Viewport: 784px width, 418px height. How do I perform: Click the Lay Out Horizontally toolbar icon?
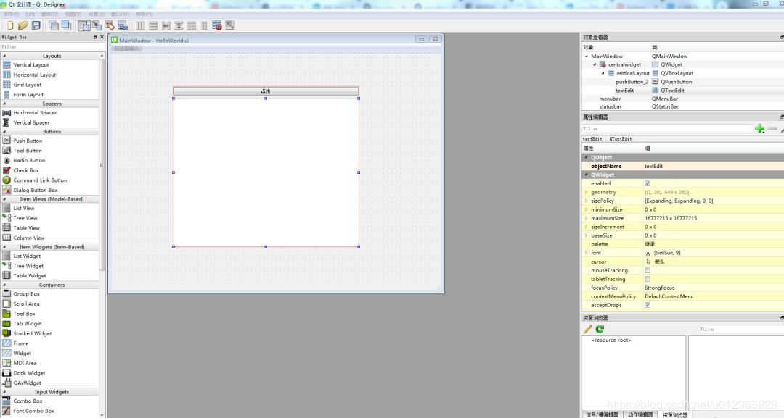pos(141,25)
